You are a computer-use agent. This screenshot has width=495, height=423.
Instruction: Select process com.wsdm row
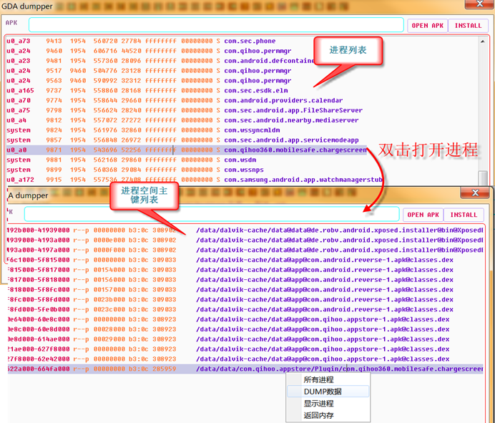242,160
